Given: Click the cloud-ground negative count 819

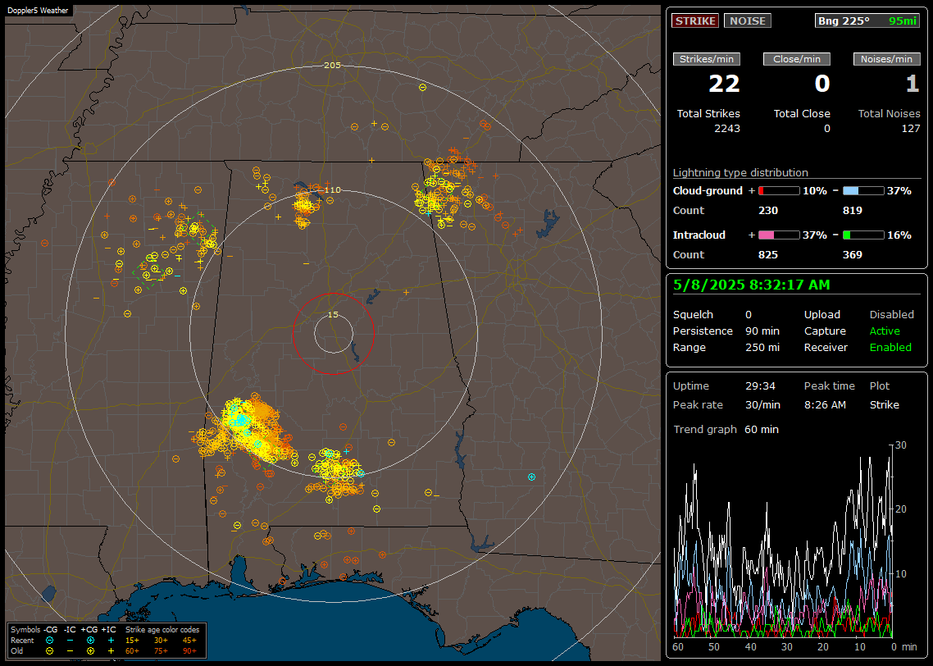Looking at the screenshot, I should point(853,211).
